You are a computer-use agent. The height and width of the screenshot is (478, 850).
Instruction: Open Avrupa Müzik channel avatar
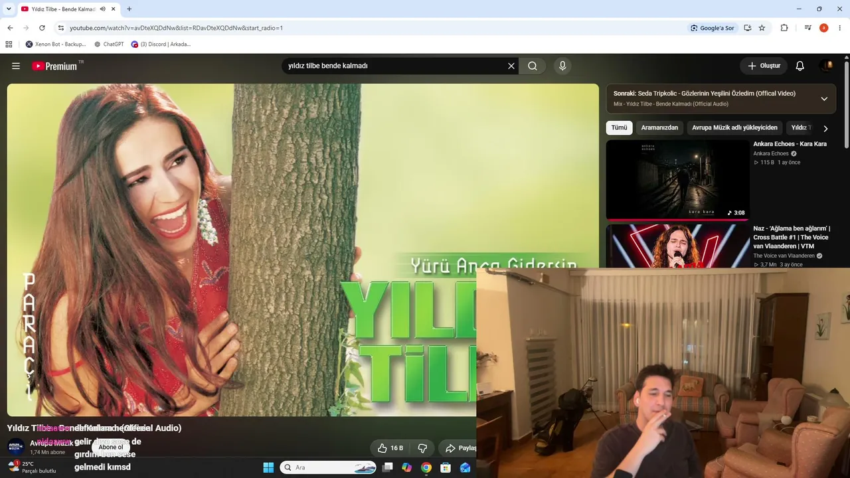pos(16,447)
